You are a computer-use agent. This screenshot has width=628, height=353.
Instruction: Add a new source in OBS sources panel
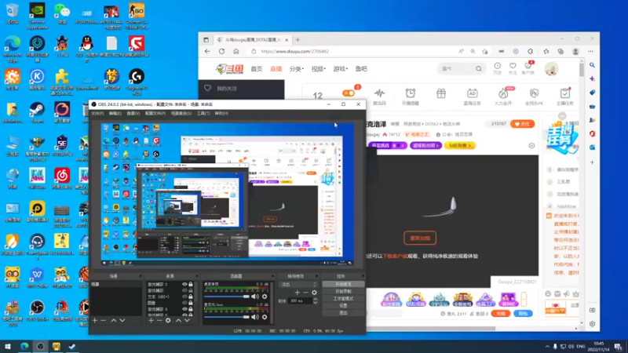(151, 320)
